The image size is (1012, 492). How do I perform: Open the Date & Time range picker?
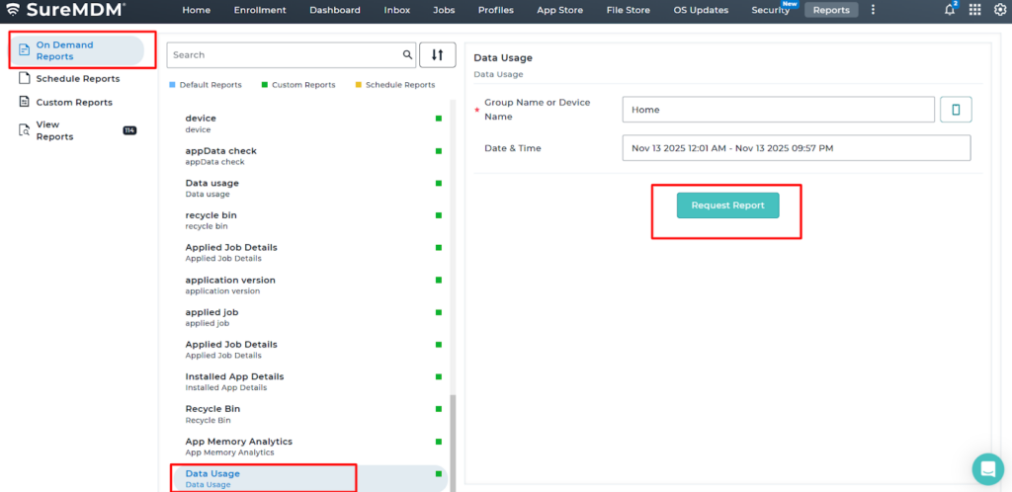(x=797, y=148)
